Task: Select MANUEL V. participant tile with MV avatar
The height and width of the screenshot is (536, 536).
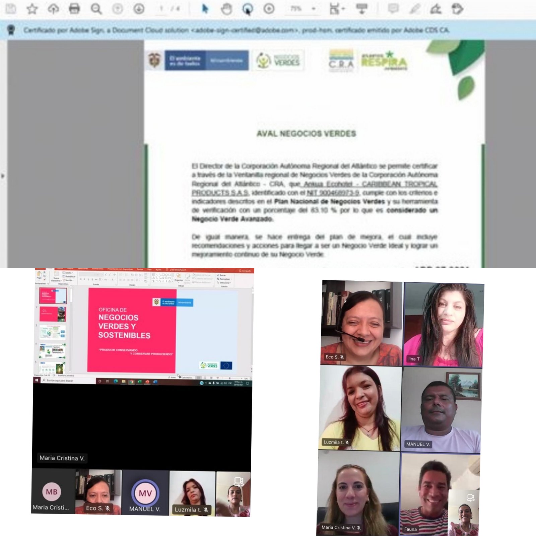Action: pos(145,493)
